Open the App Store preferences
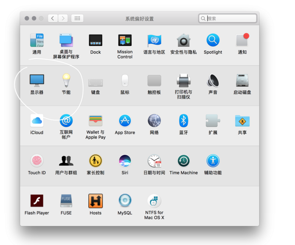The image size is (295, 245). [x=125, y=121]
